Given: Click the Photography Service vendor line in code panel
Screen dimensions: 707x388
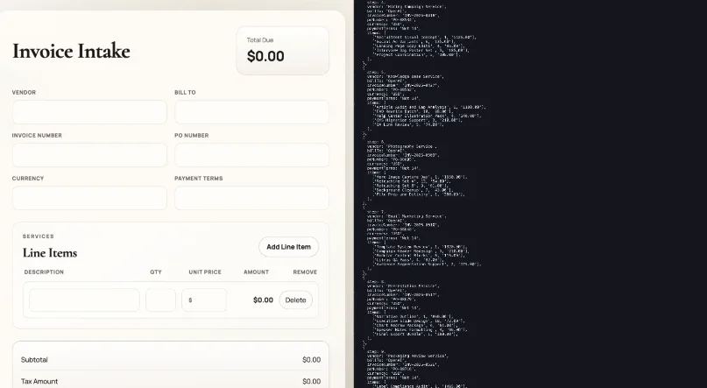Looking at the screenshot, I should pos(401,146).
